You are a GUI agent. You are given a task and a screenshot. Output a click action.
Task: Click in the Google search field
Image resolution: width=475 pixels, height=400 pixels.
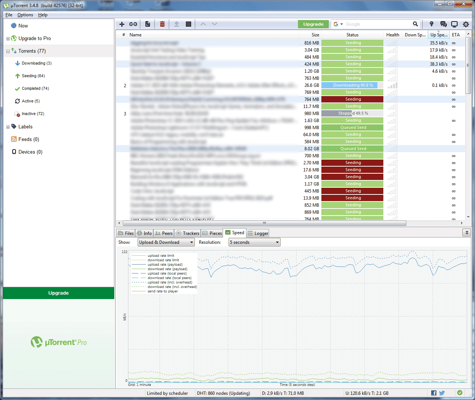click(378, 24)
